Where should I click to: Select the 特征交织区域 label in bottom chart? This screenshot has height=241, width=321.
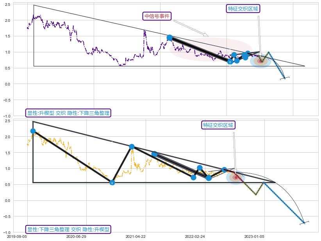pos(218,125)
